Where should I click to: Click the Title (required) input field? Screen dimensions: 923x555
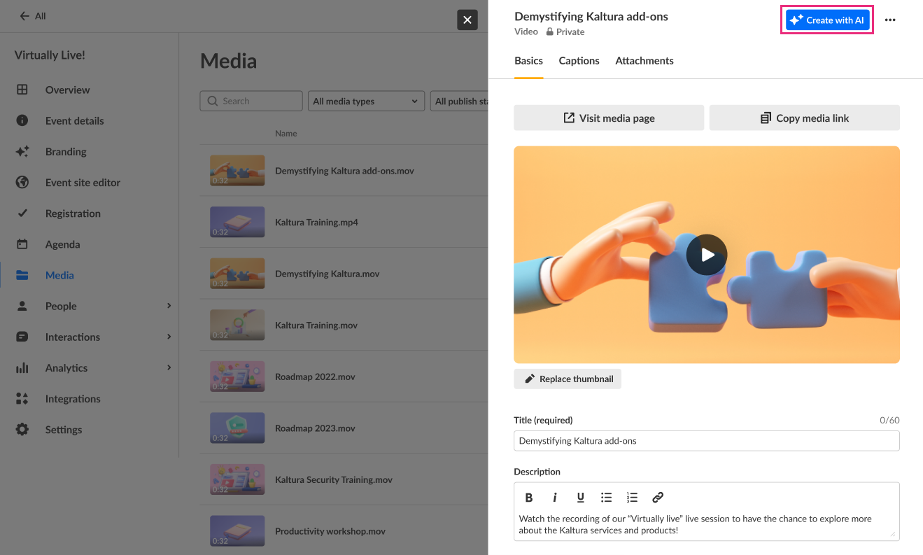(707, 441)
